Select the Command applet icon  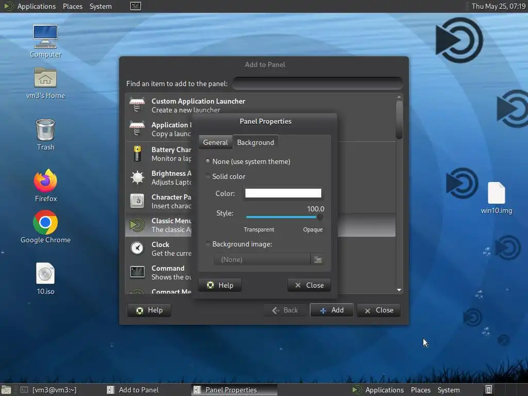[137, 272]
